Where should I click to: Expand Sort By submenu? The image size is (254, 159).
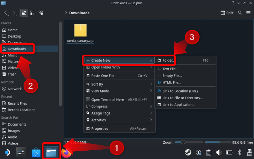coord(119,84)
